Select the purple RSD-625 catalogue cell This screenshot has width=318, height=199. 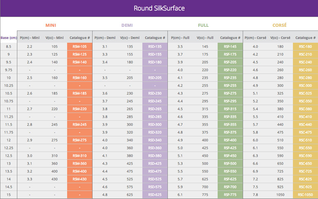155,195
